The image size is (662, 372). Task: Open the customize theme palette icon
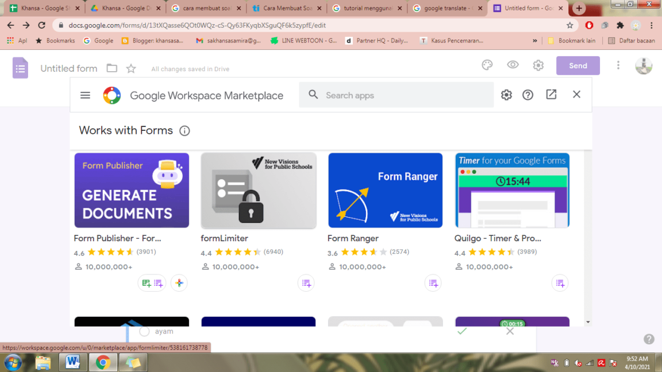click(x=487, y=65)
